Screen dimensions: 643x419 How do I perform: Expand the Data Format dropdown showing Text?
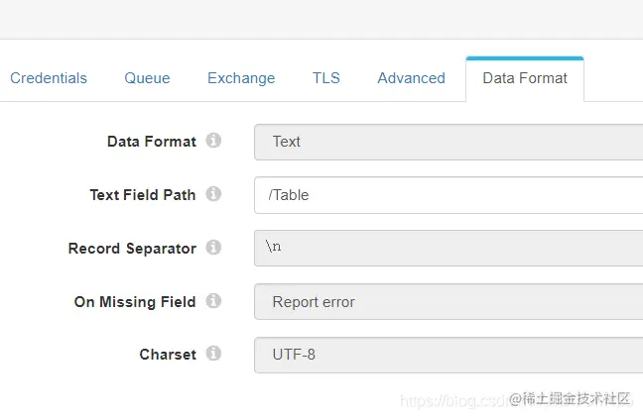coord(449,142)
